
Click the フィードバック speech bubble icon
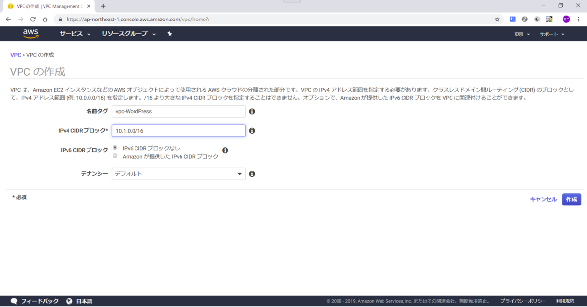pos(14,301)
